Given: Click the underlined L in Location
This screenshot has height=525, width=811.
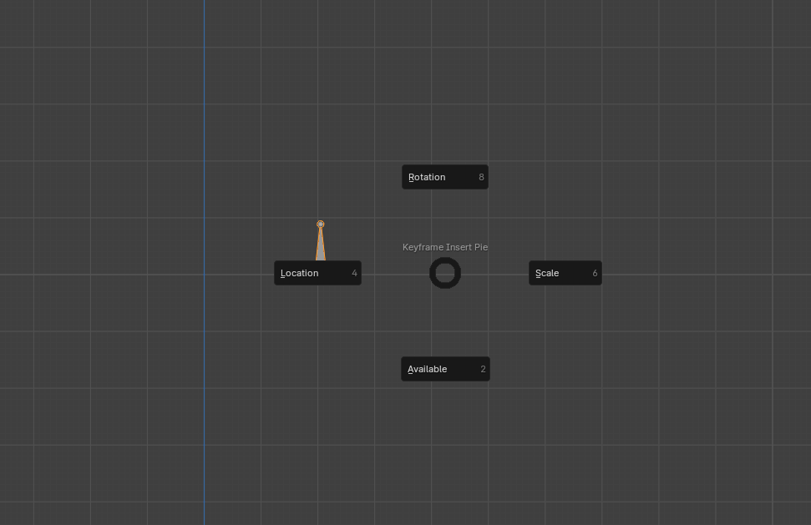Looking at the screenshot, I should tap(283, 273).
